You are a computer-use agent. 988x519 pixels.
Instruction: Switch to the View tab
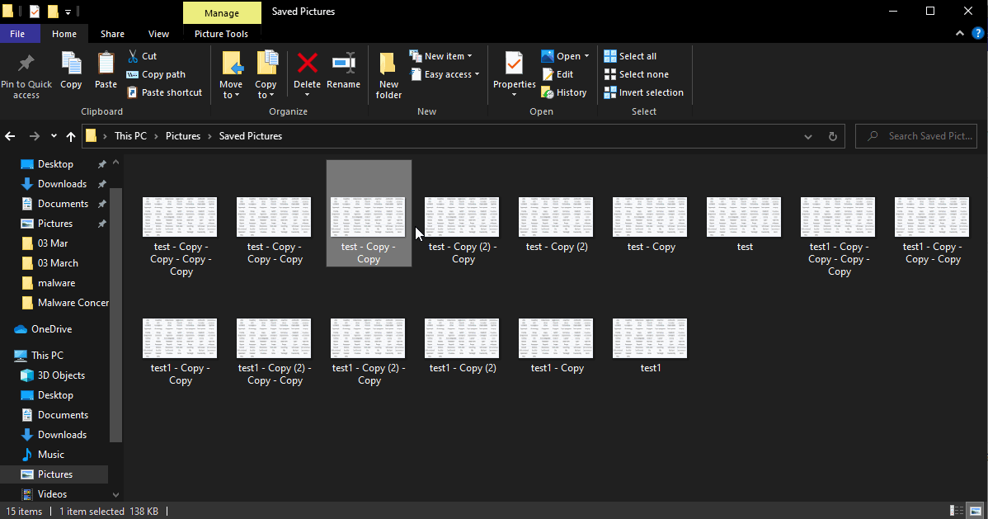pyautogui.click(x=158, y=34)
